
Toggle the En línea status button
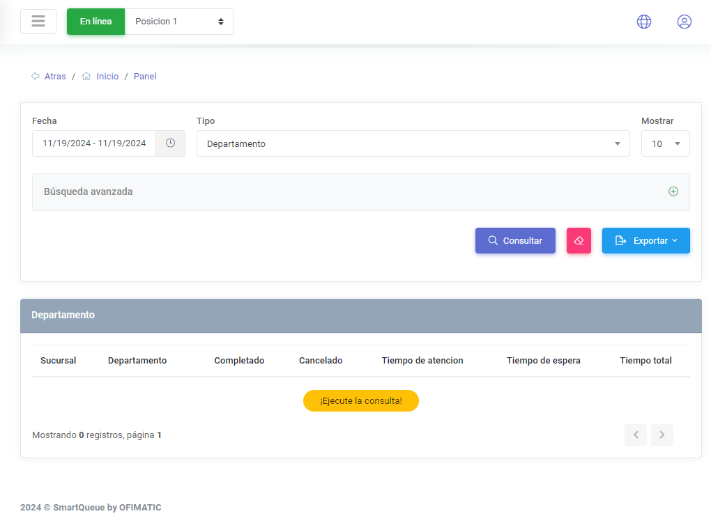(95, 22)
